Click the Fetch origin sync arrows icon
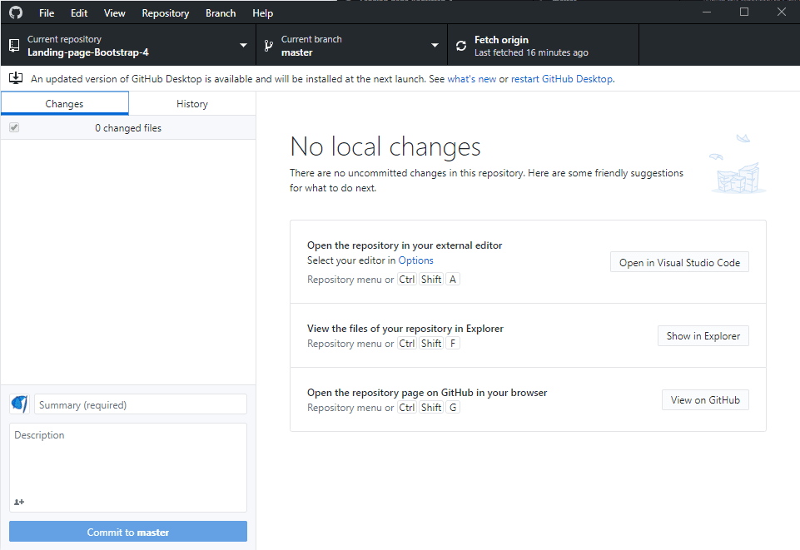The width and height of the screenshot is (800, 550). [461, 46]
